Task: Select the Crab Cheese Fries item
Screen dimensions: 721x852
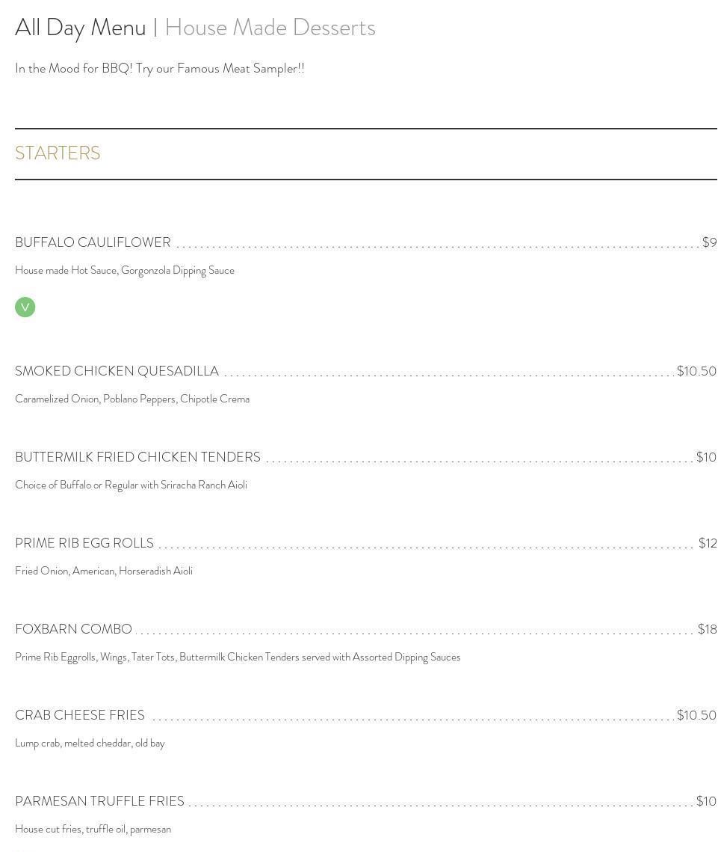Action: 80,715
